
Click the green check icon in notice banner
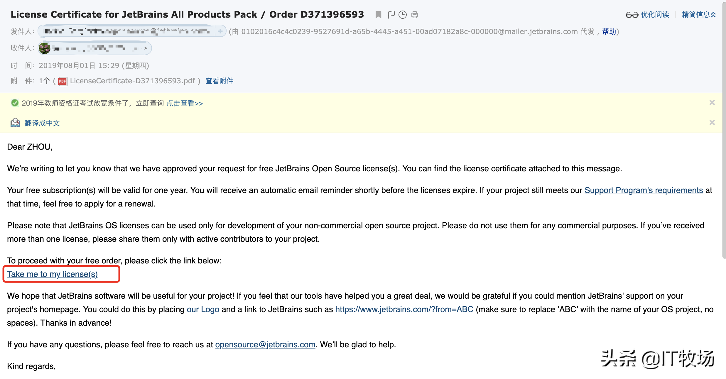coord(15,103)
